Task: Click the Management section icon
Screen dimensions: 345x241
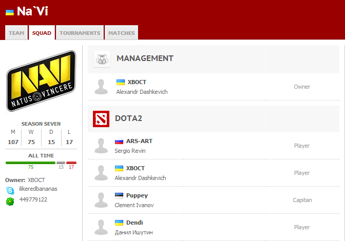Action: (x=102, y=59)
